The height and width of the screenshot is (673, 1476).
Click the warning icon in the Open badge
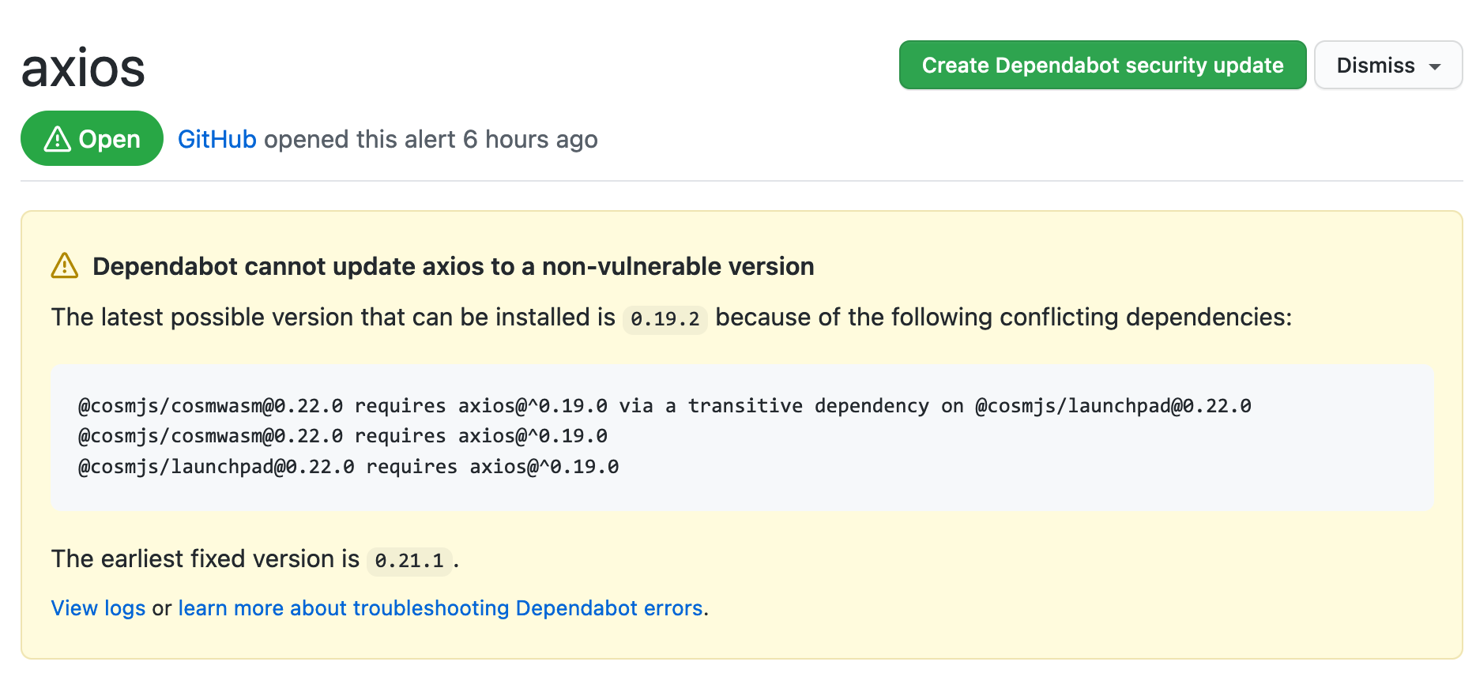click(x=56, y=138)
